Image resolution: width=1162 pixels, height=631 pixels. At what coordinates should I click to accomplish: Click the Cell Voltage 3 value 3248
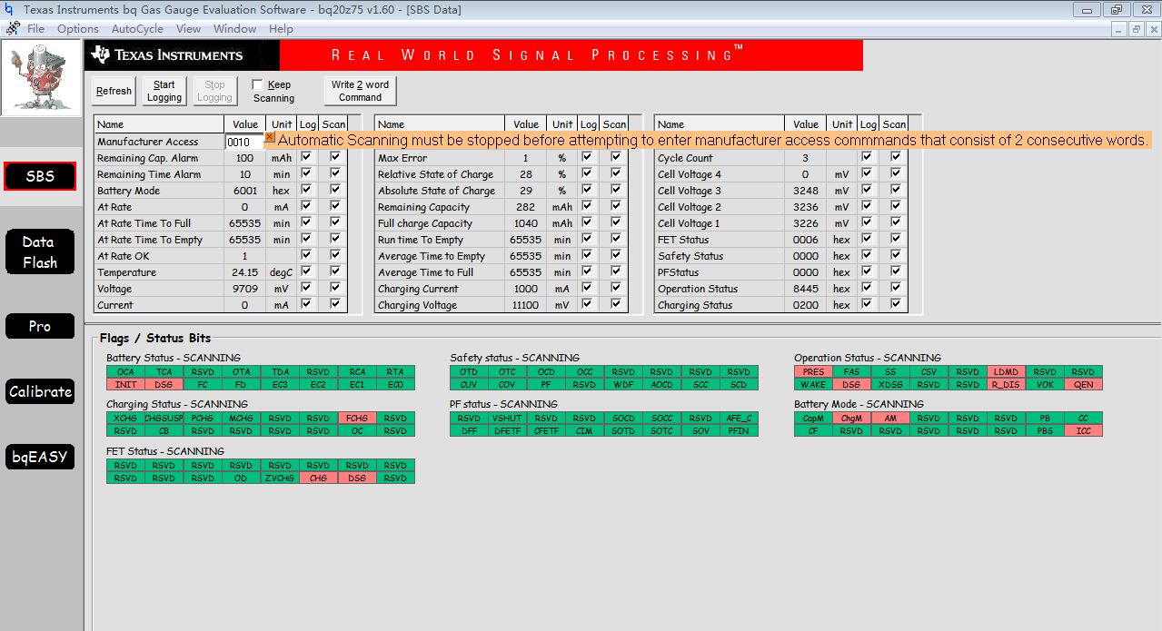tap(805, 191)
